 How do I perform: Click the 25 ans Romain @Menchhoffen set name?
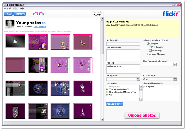click(122, 92)
